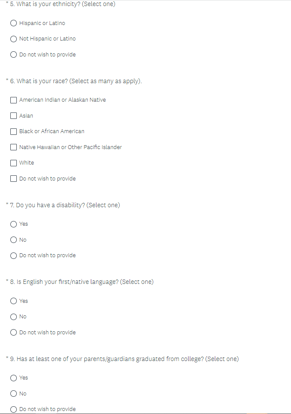Choose Not Hispanic or Latino radio button
The width and height of the screenshot is (291, 414).
(14, 39)
